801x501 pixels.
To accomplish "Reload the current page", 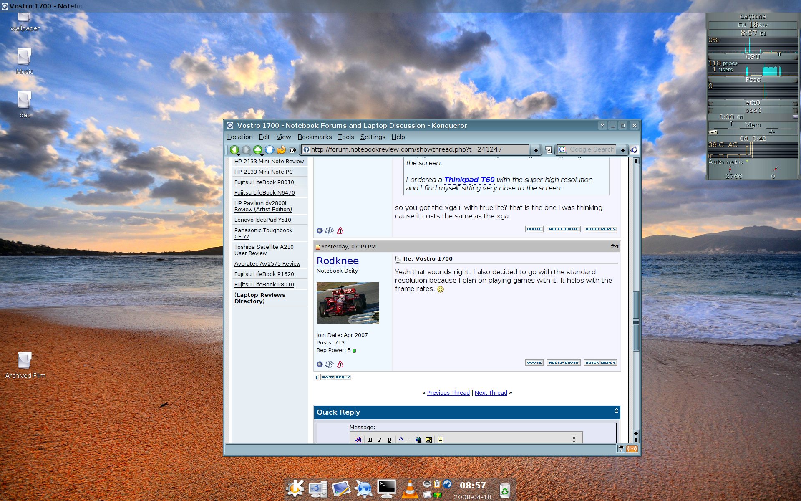I will (x=281, y=149).
